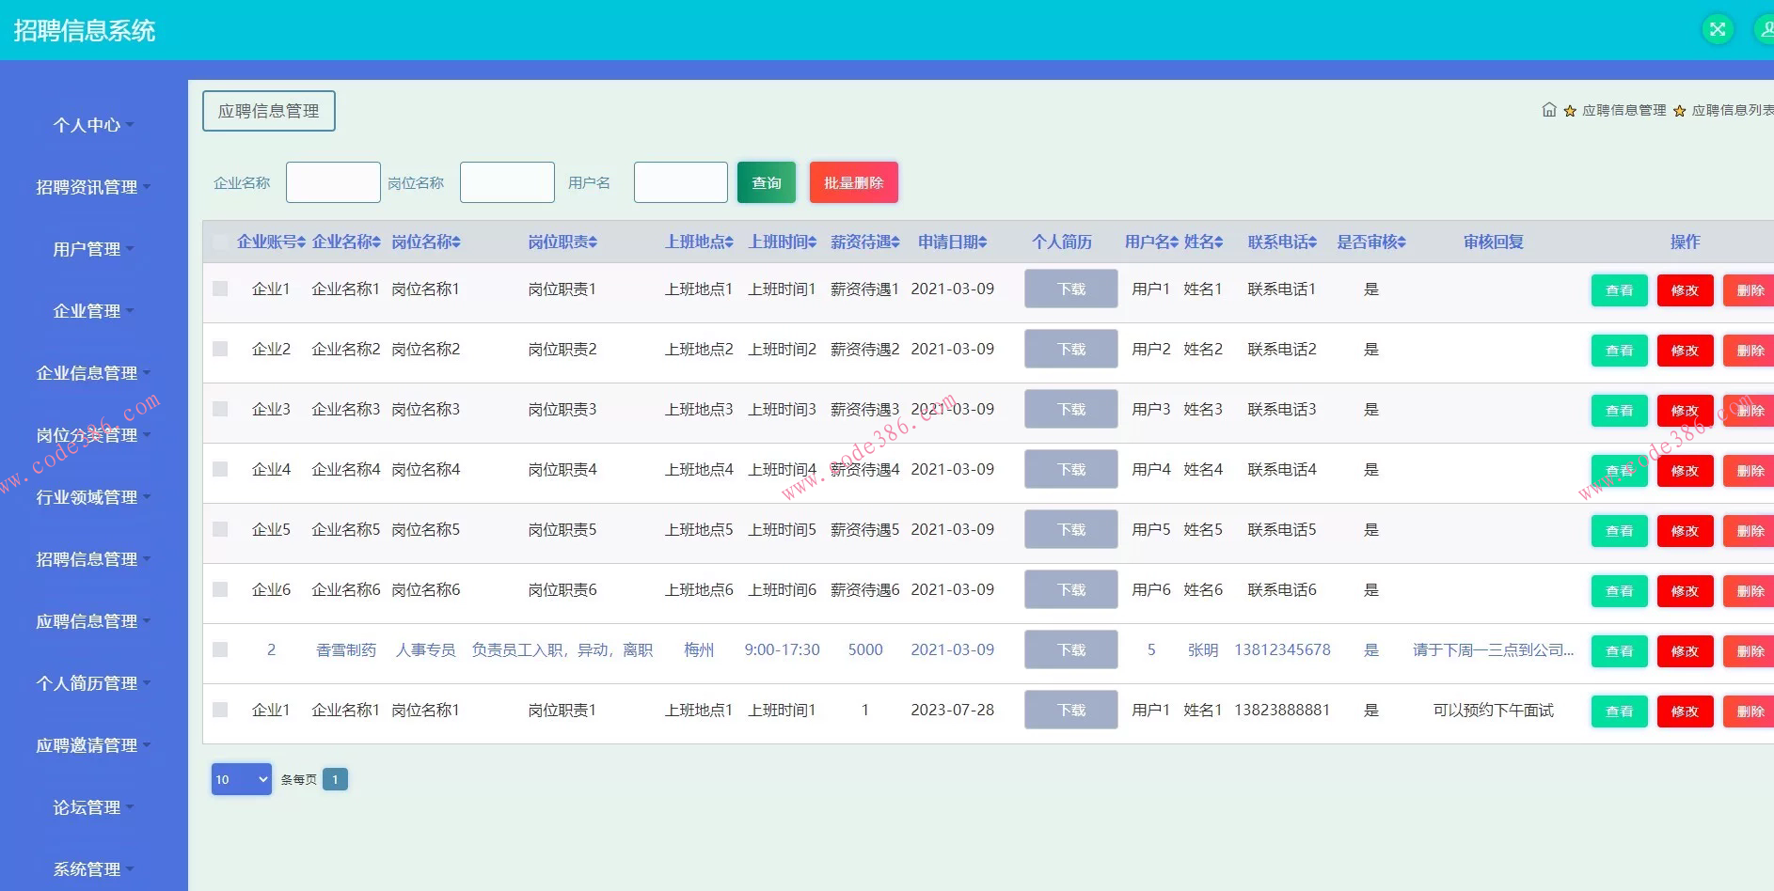Open 应聘信息管理 in the sidebar

pos(92,621)
